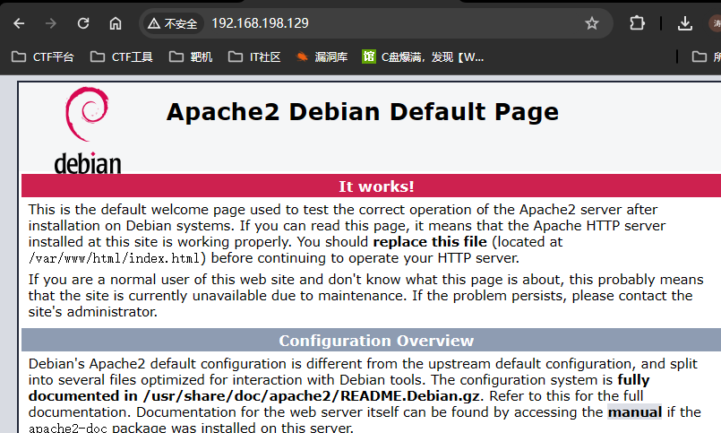Open the CTF平台 bookmark folder
The image size is (721, 433).
[43, 57]
